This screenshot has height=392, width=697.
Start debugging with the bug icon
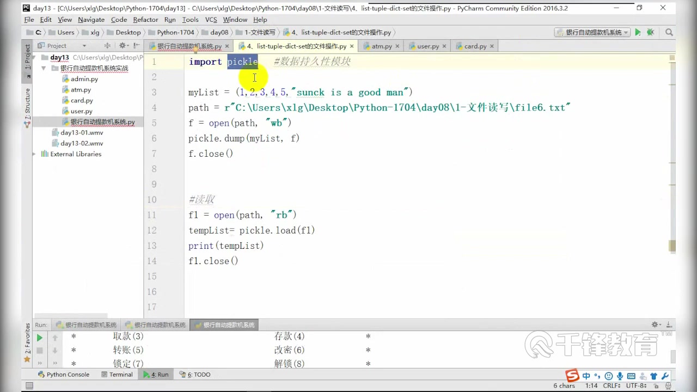point(650,32)
